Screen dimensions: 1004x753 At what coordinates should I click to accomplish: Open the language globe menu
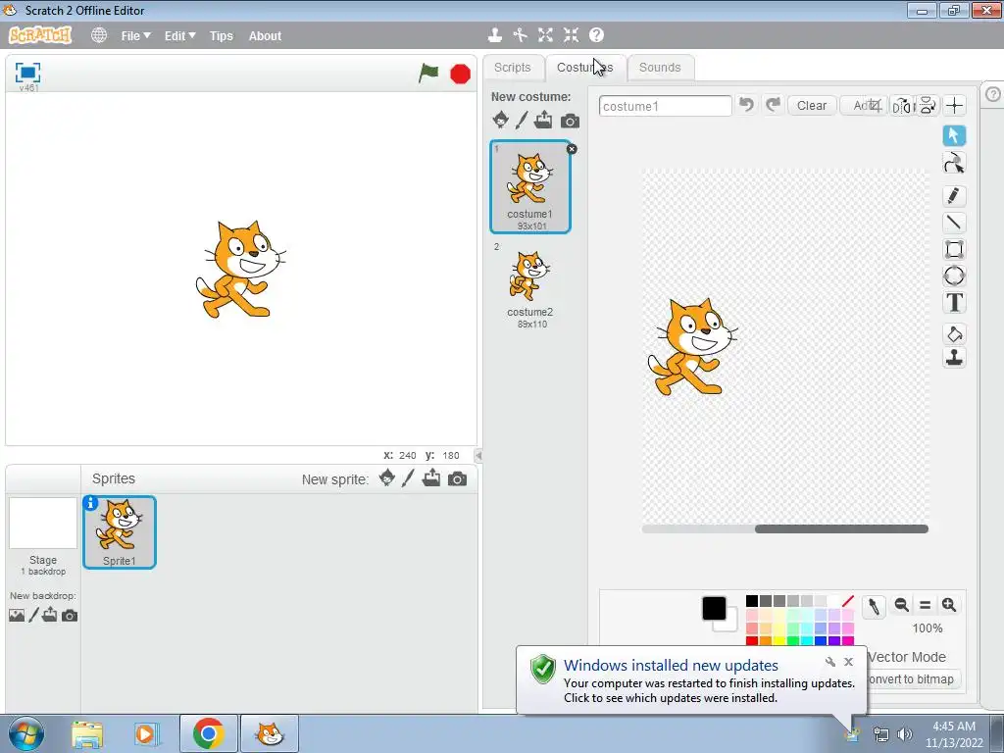(99, 35)
